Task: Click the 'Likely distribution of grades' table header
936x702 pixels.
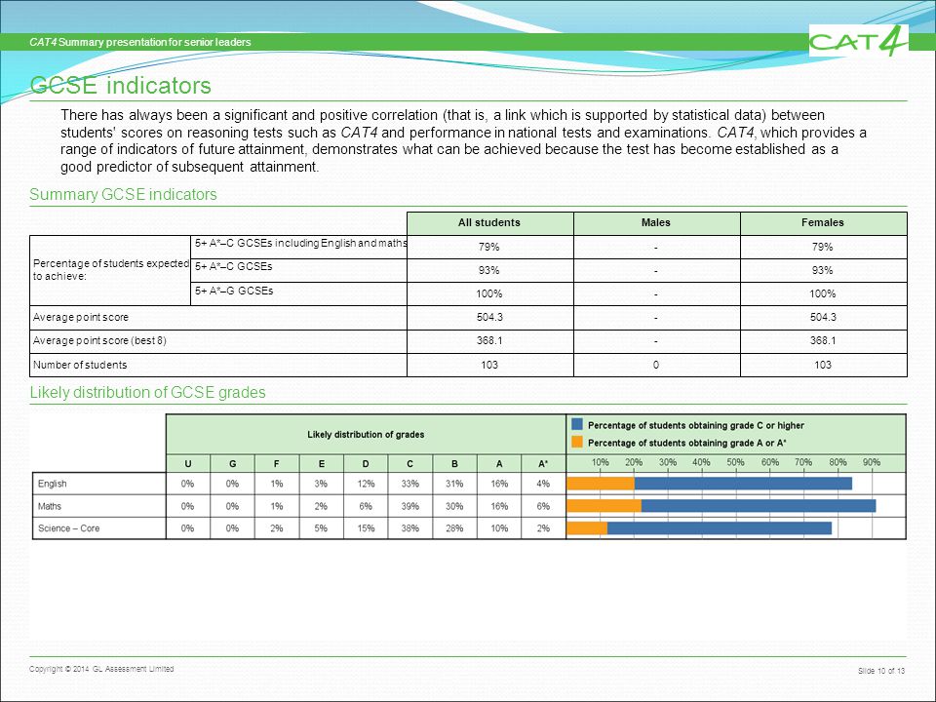Action: tap(366, 435)
